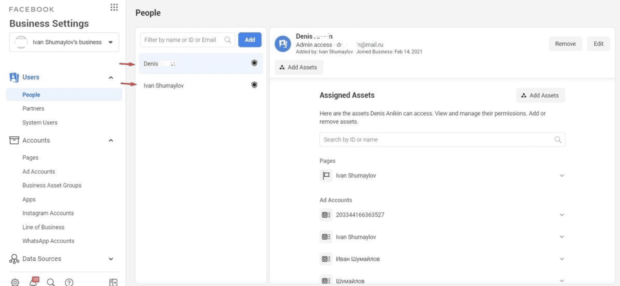Click the admin shield icon on Ivan Shumaylov row

(254, 85)
